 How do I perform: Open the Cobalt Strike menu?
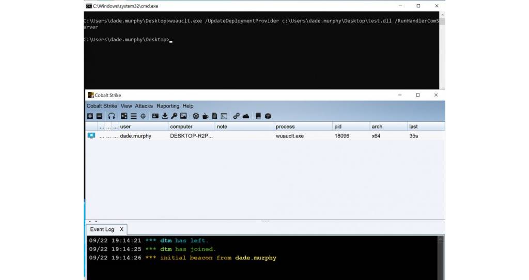coord(102,106)
